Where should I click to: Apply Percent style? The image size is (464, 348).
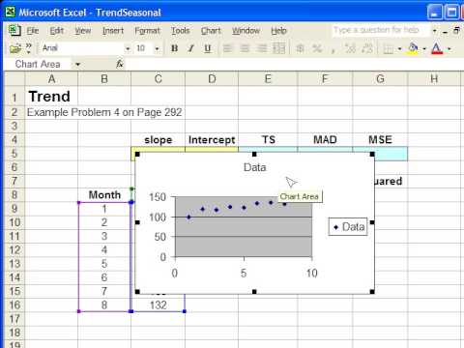point(317,48)
